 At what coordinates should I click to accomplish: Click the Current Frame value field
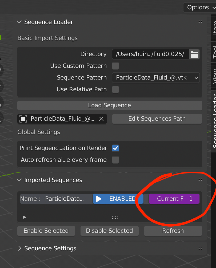click(174, 199)
